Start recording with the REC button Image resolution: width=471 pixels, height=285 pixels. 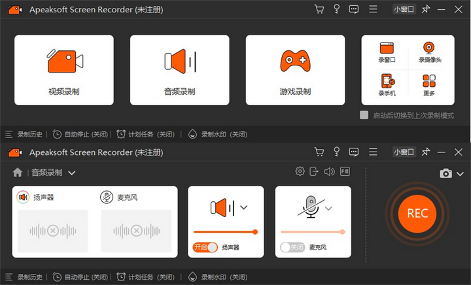(x=417, y=213)
